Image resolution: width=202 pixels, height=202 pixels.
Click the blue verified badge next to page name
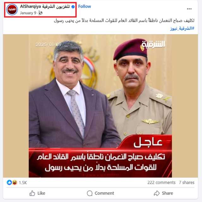point(73,7)
